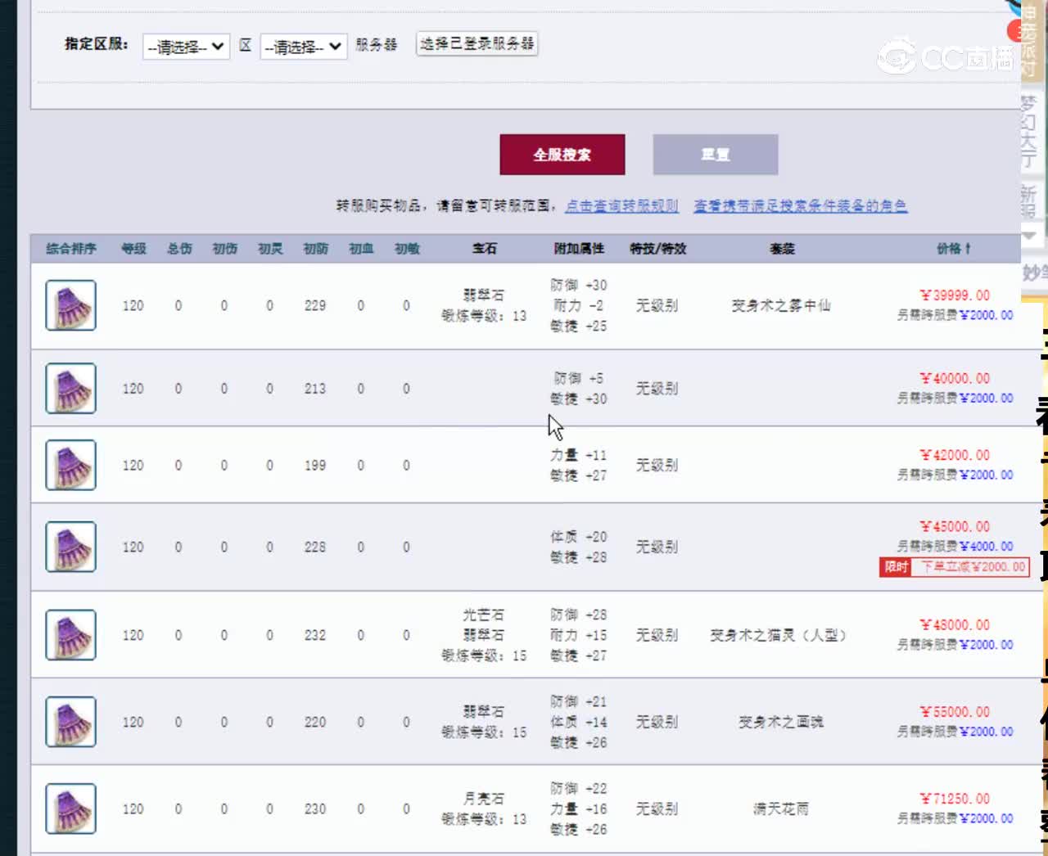Open the 请选择 server dropdown before 服务器
This screenshot has height=856, width=1048.
pyautogui.click(x=303, y=47)
